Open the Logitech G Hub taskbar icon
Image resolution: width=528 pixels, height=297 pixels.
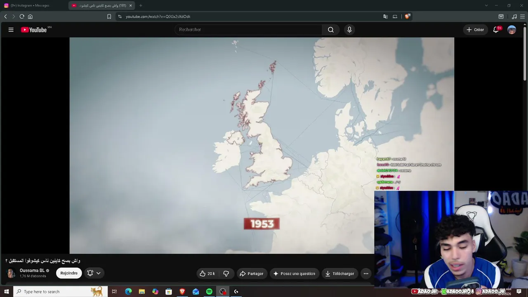(236, 292)
